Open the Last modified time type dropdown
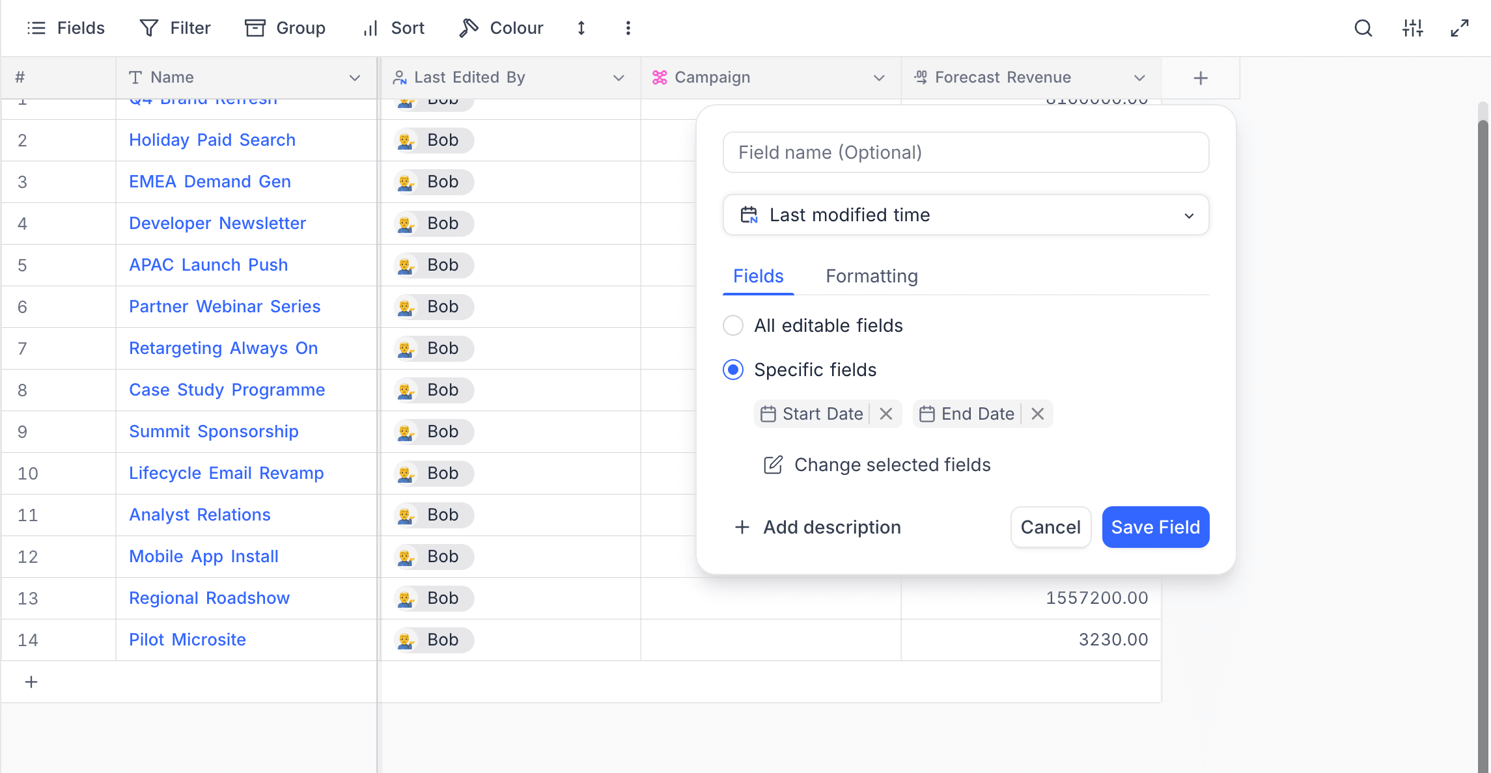 (966, 215)
